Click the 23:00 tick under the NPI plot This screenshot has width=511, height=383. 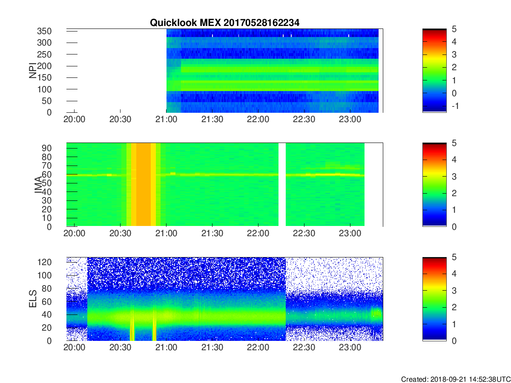(350, 120)
